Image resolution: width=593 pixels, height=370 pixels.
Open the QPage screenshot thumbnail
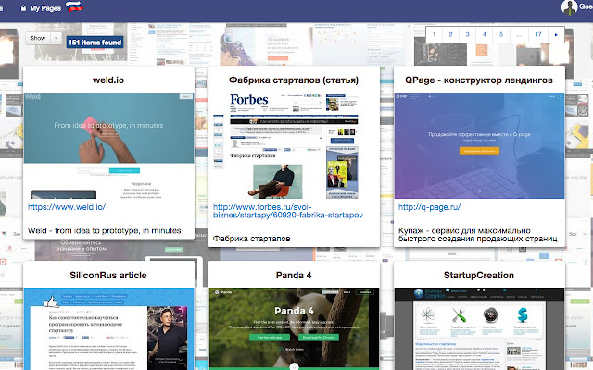[479, 146]
